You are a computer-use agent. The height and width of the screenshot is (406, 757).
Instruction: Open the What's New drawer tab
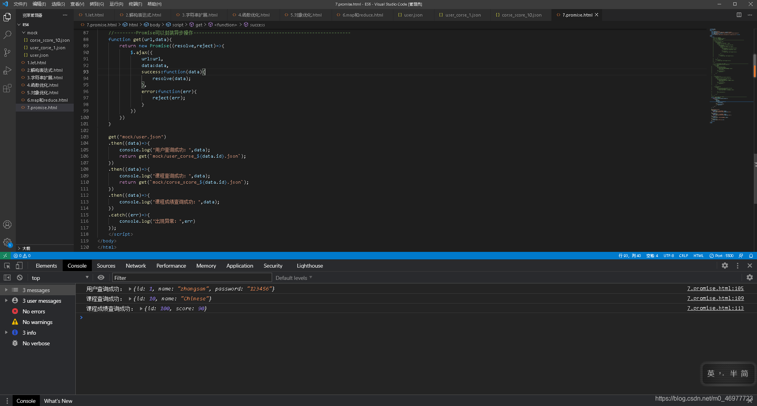click(x=58, y=401)
